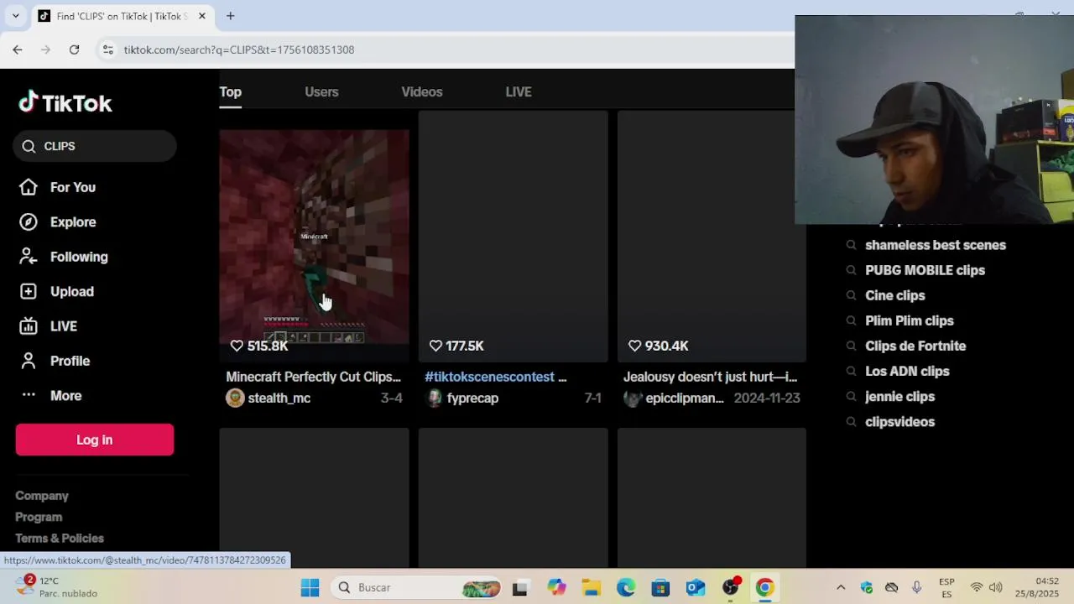Click the microphone tray icon
1074x604 pixels.
click(x=916, y=587)
